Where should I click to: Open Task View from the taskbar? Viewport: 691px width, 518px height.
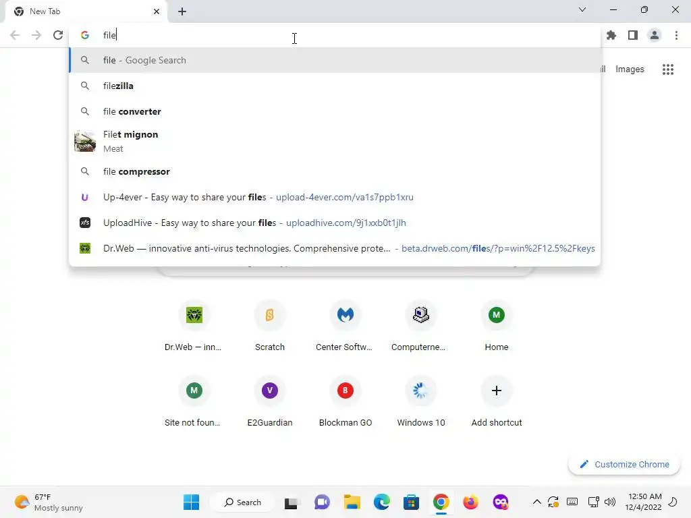pyautogui.click(x=291, y=502)
